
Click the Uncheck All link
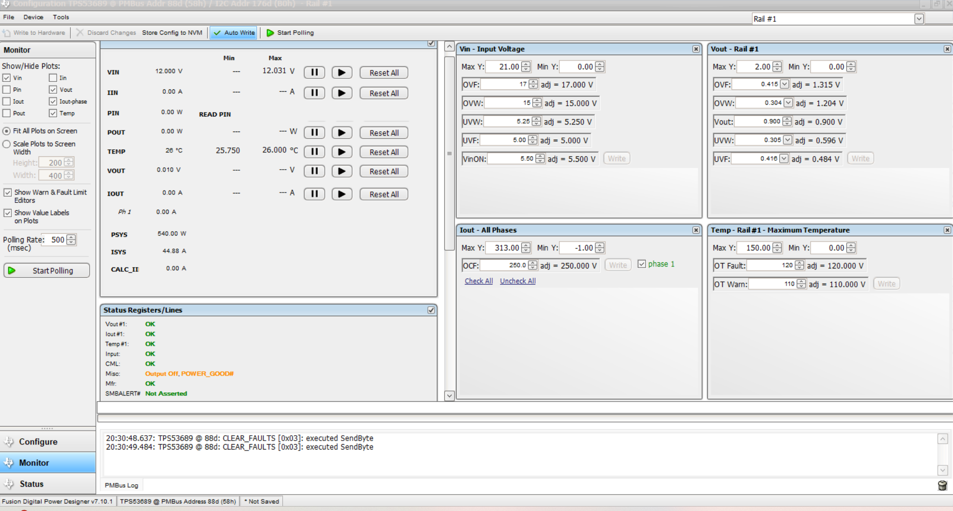point(518,281)
